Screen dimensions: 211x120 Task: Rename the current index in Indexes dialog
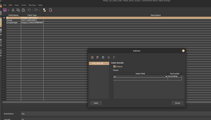tap(103, 57)
